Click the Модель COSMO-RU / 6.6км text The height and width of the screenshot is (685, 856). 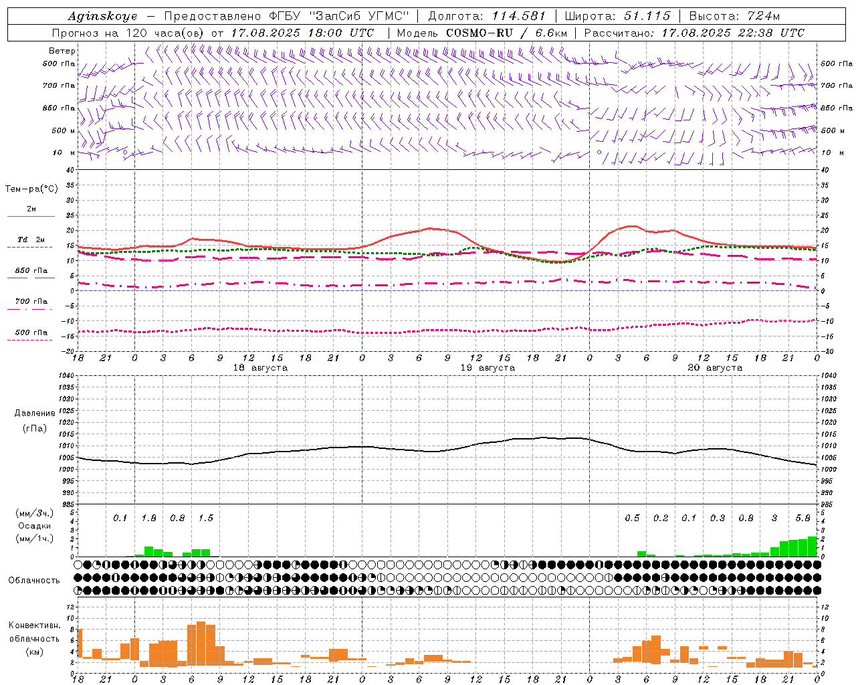tap(481, 33)
